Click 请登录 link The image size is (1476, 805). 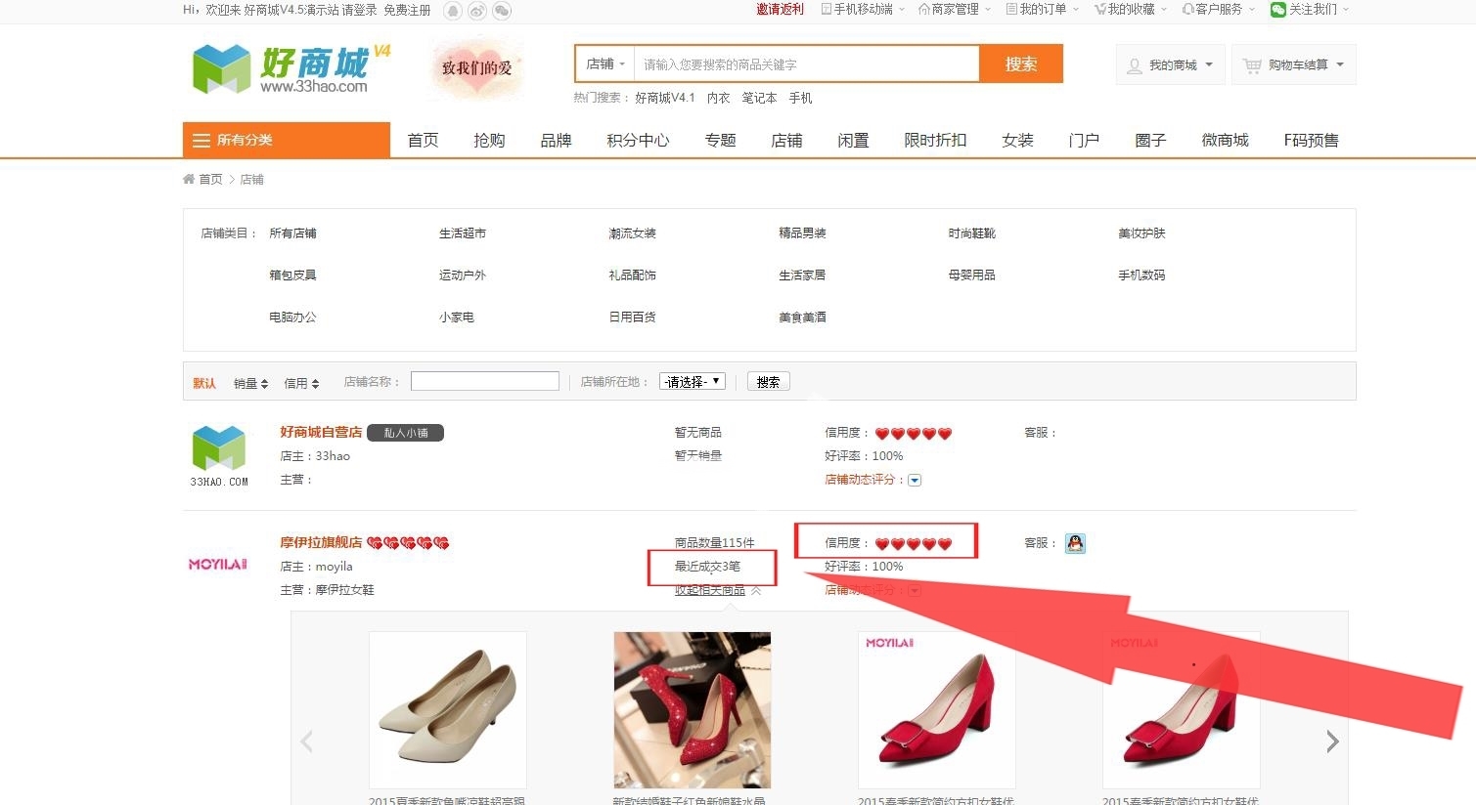click(x=359, y=10)
